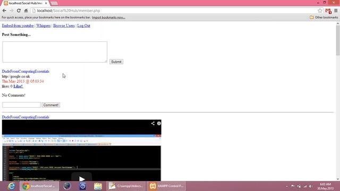The image size is (340, 191).
Task: Click the scrollbar down arrow
Action: tap(338, 179)
